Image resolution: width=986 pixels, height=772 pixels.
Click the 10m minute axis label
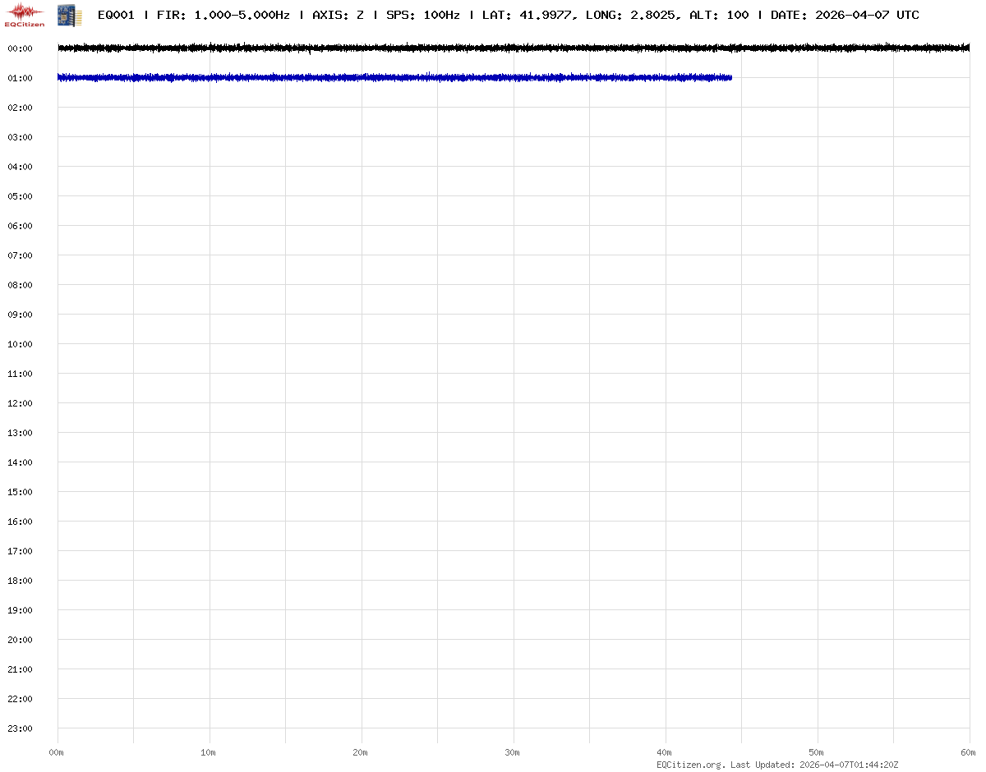pos(209,752)
